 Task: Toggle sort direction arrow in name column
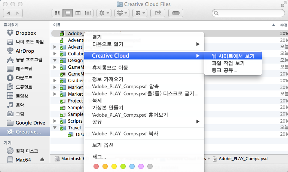(x=273, y=25)
